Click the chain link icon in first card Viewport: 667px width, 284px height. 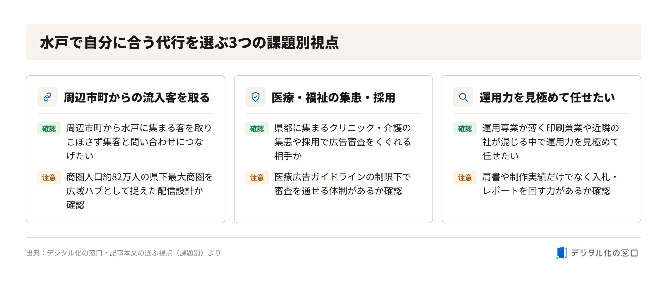pyautogui.click(x=47, y=97)
